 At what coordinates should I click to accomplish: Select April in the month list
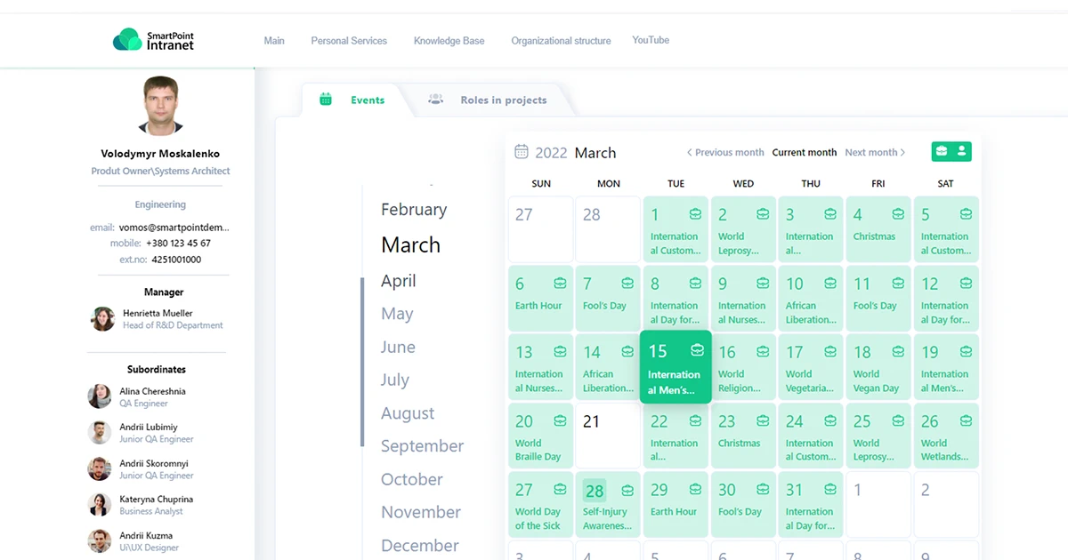click(399, 281)
